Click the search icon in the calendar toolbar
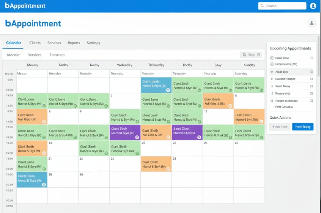Screen dimensions: 321x213 click(245, 55)
